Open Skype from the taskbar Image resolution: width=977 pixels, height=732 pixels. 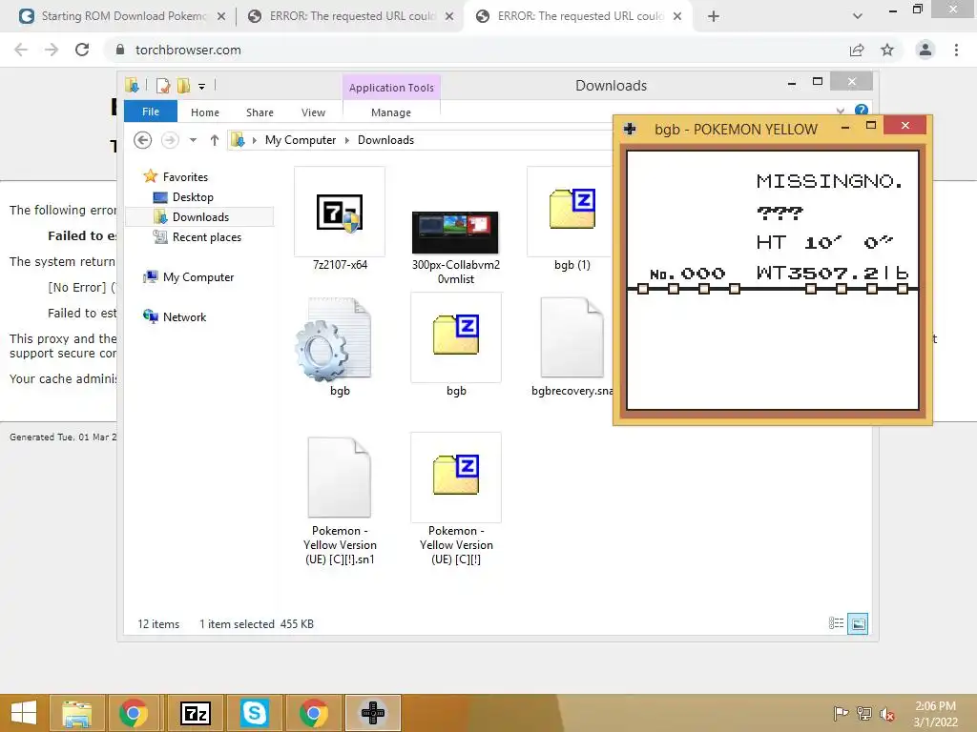pos(255,713)
